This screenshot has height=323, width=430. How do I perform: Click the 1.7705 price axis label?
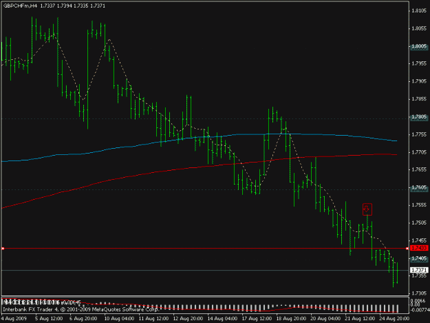click(419, 152)
